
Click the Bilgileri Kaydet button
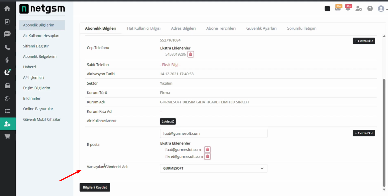[95, 187]
